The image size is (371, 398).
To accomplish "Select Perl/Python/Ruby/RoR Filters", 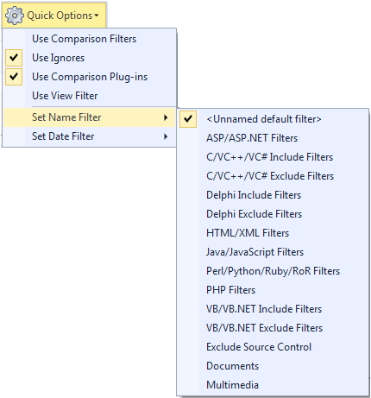I will (x=273, y=271).
